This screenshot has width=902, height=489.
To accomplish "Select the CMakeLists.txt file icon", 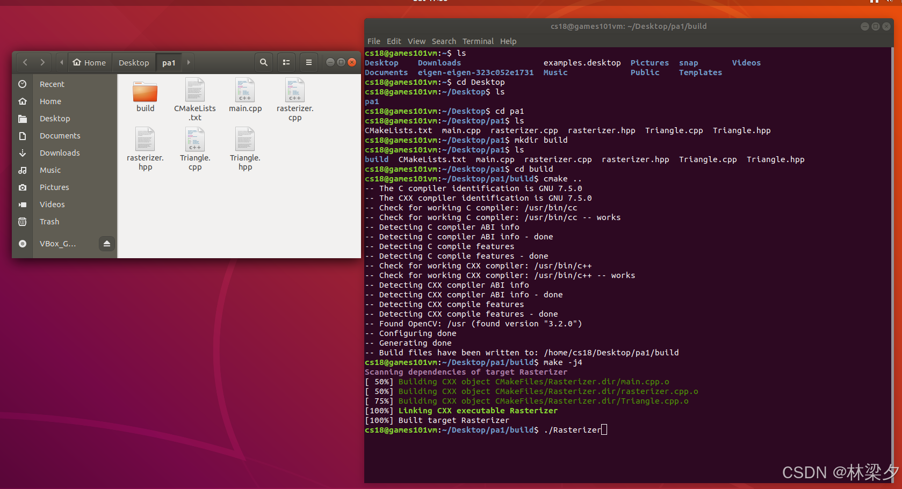I will [x=195, y=90].
